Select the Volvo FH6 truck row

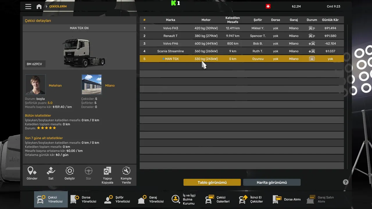pyautogui.click(x=242, y=44)
